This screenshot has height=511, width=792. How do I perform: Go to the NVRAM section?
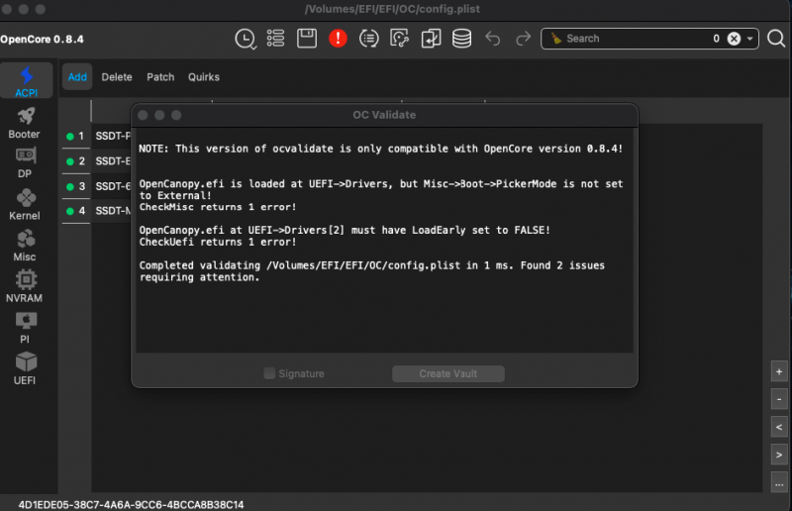[x=25, y=286]
